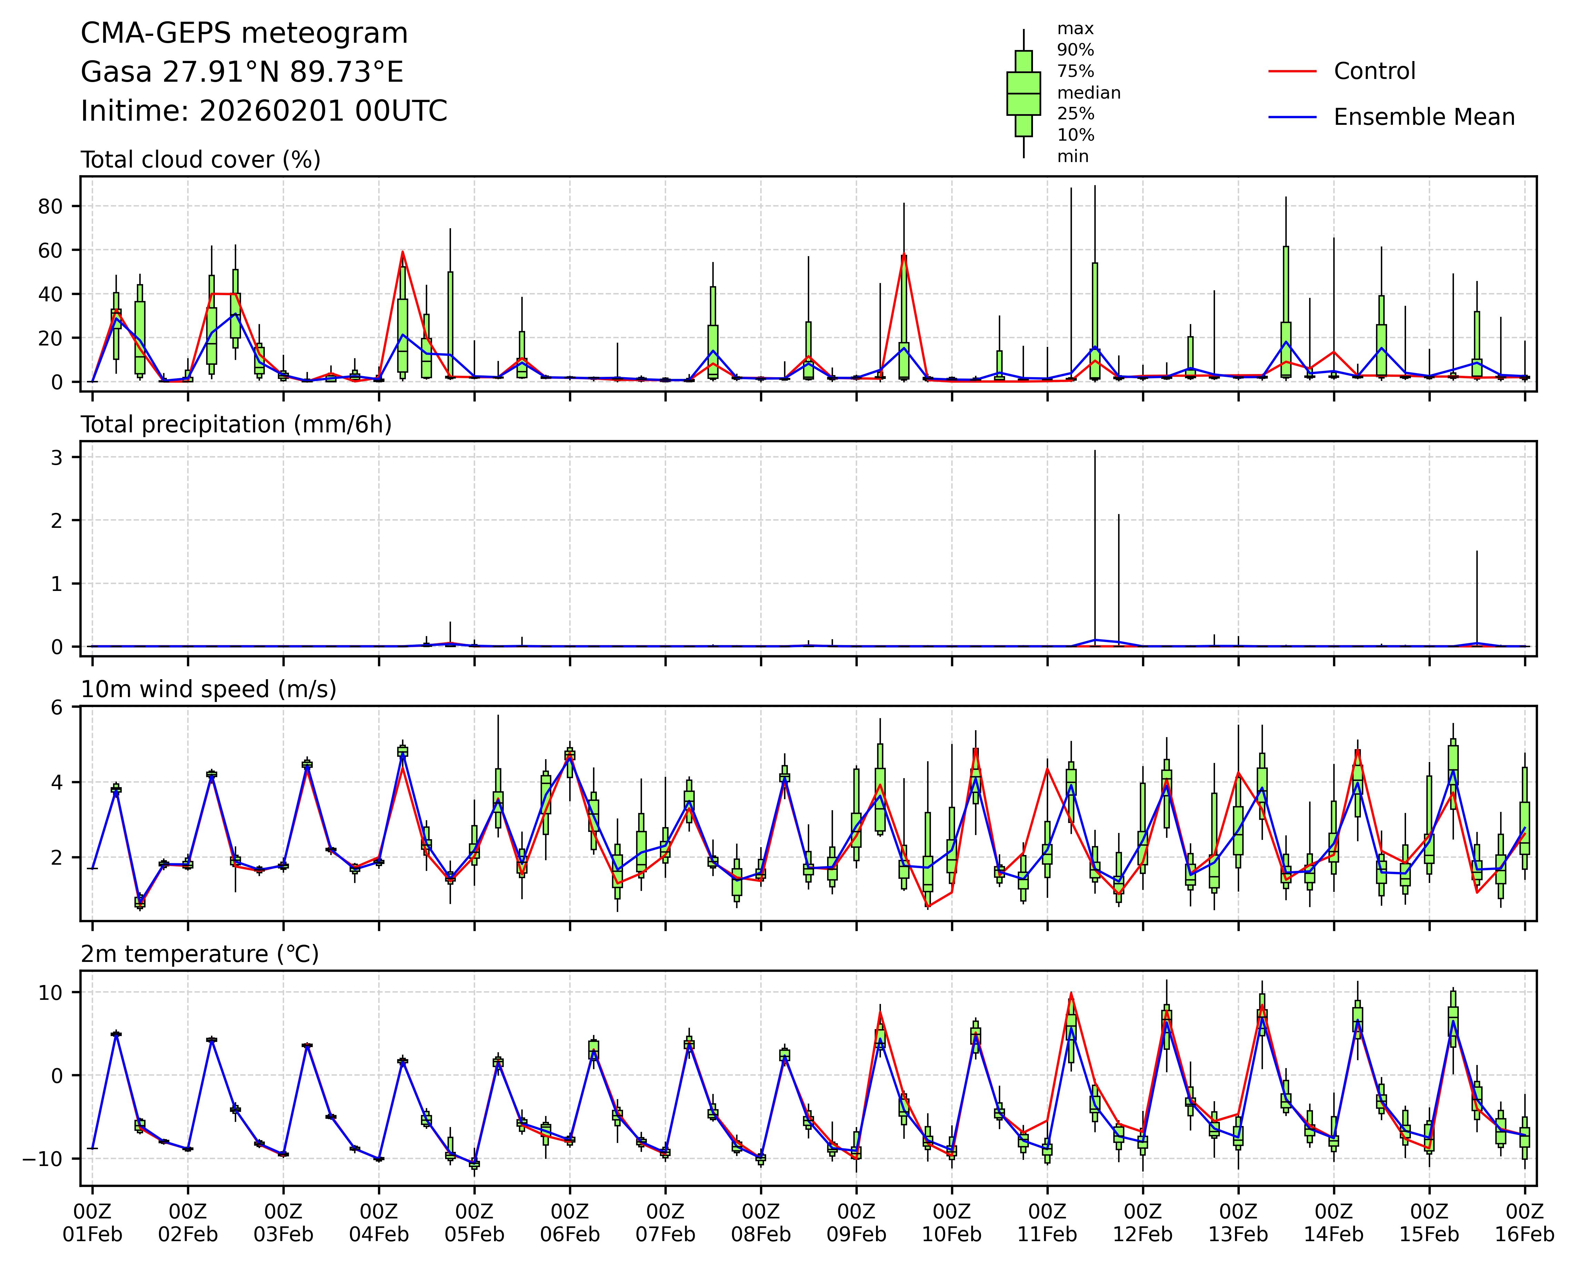The width and height of the screenshot is (1576, 1266).
Task: Click the green box-plot legend symbol
Action: tap(1023, 93)
